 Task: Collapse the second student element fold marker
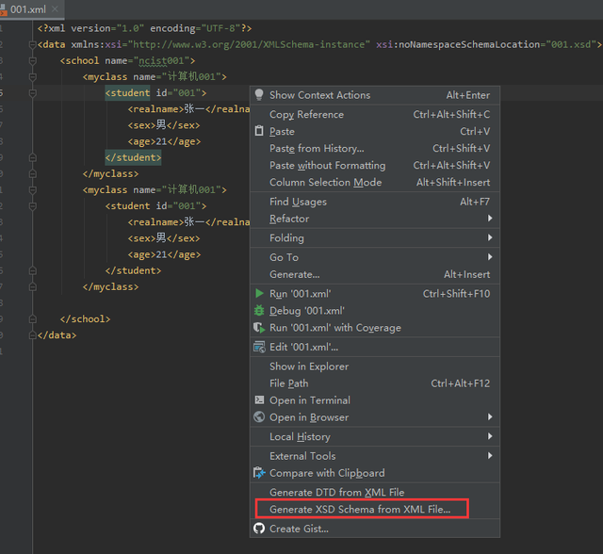click(33, 206)
